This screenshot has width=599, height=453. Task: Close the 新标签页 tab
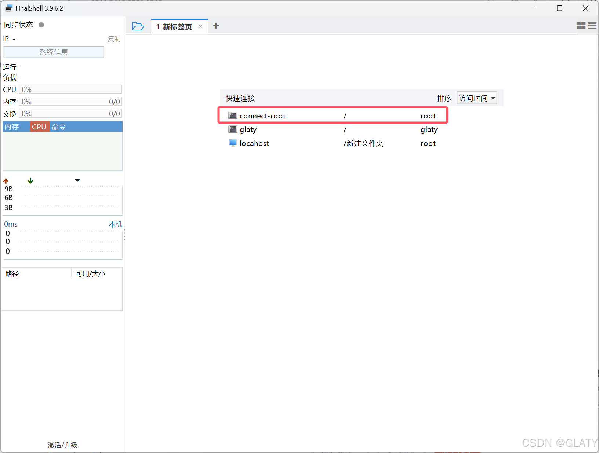(x=200, y=26)
